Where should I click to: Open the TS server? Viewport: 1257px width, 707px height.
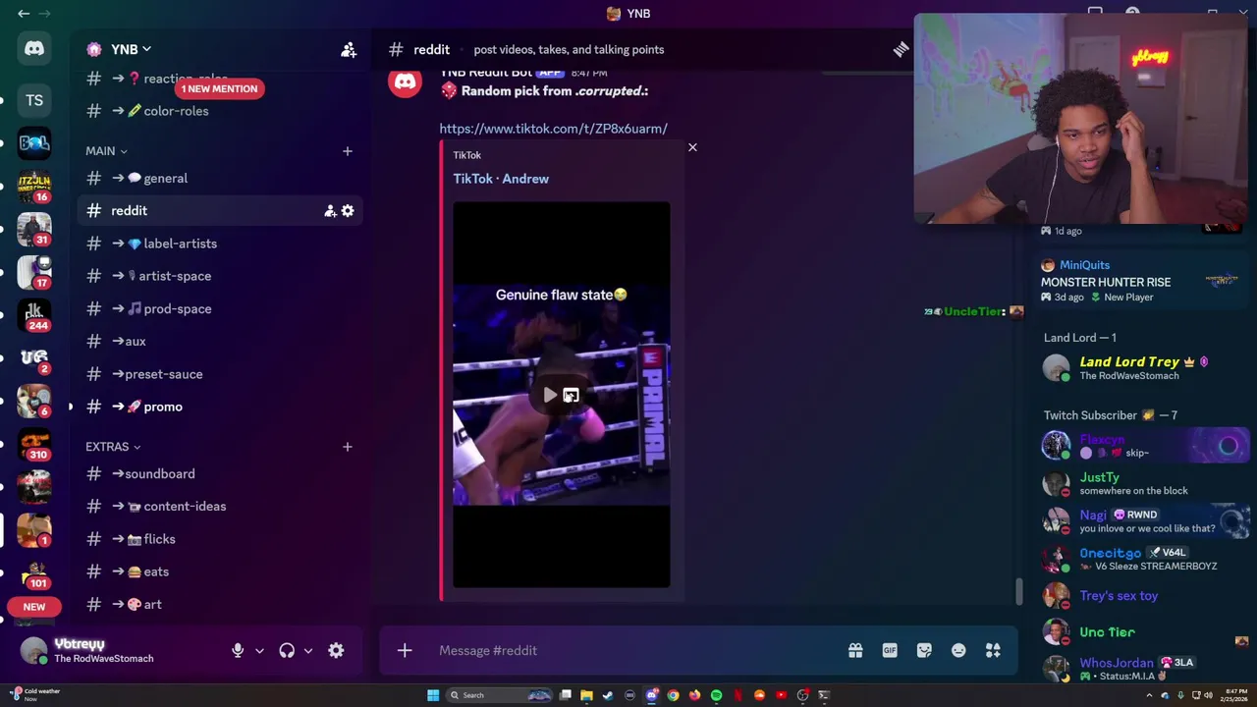pyautogui.click(x=34, y=100)
